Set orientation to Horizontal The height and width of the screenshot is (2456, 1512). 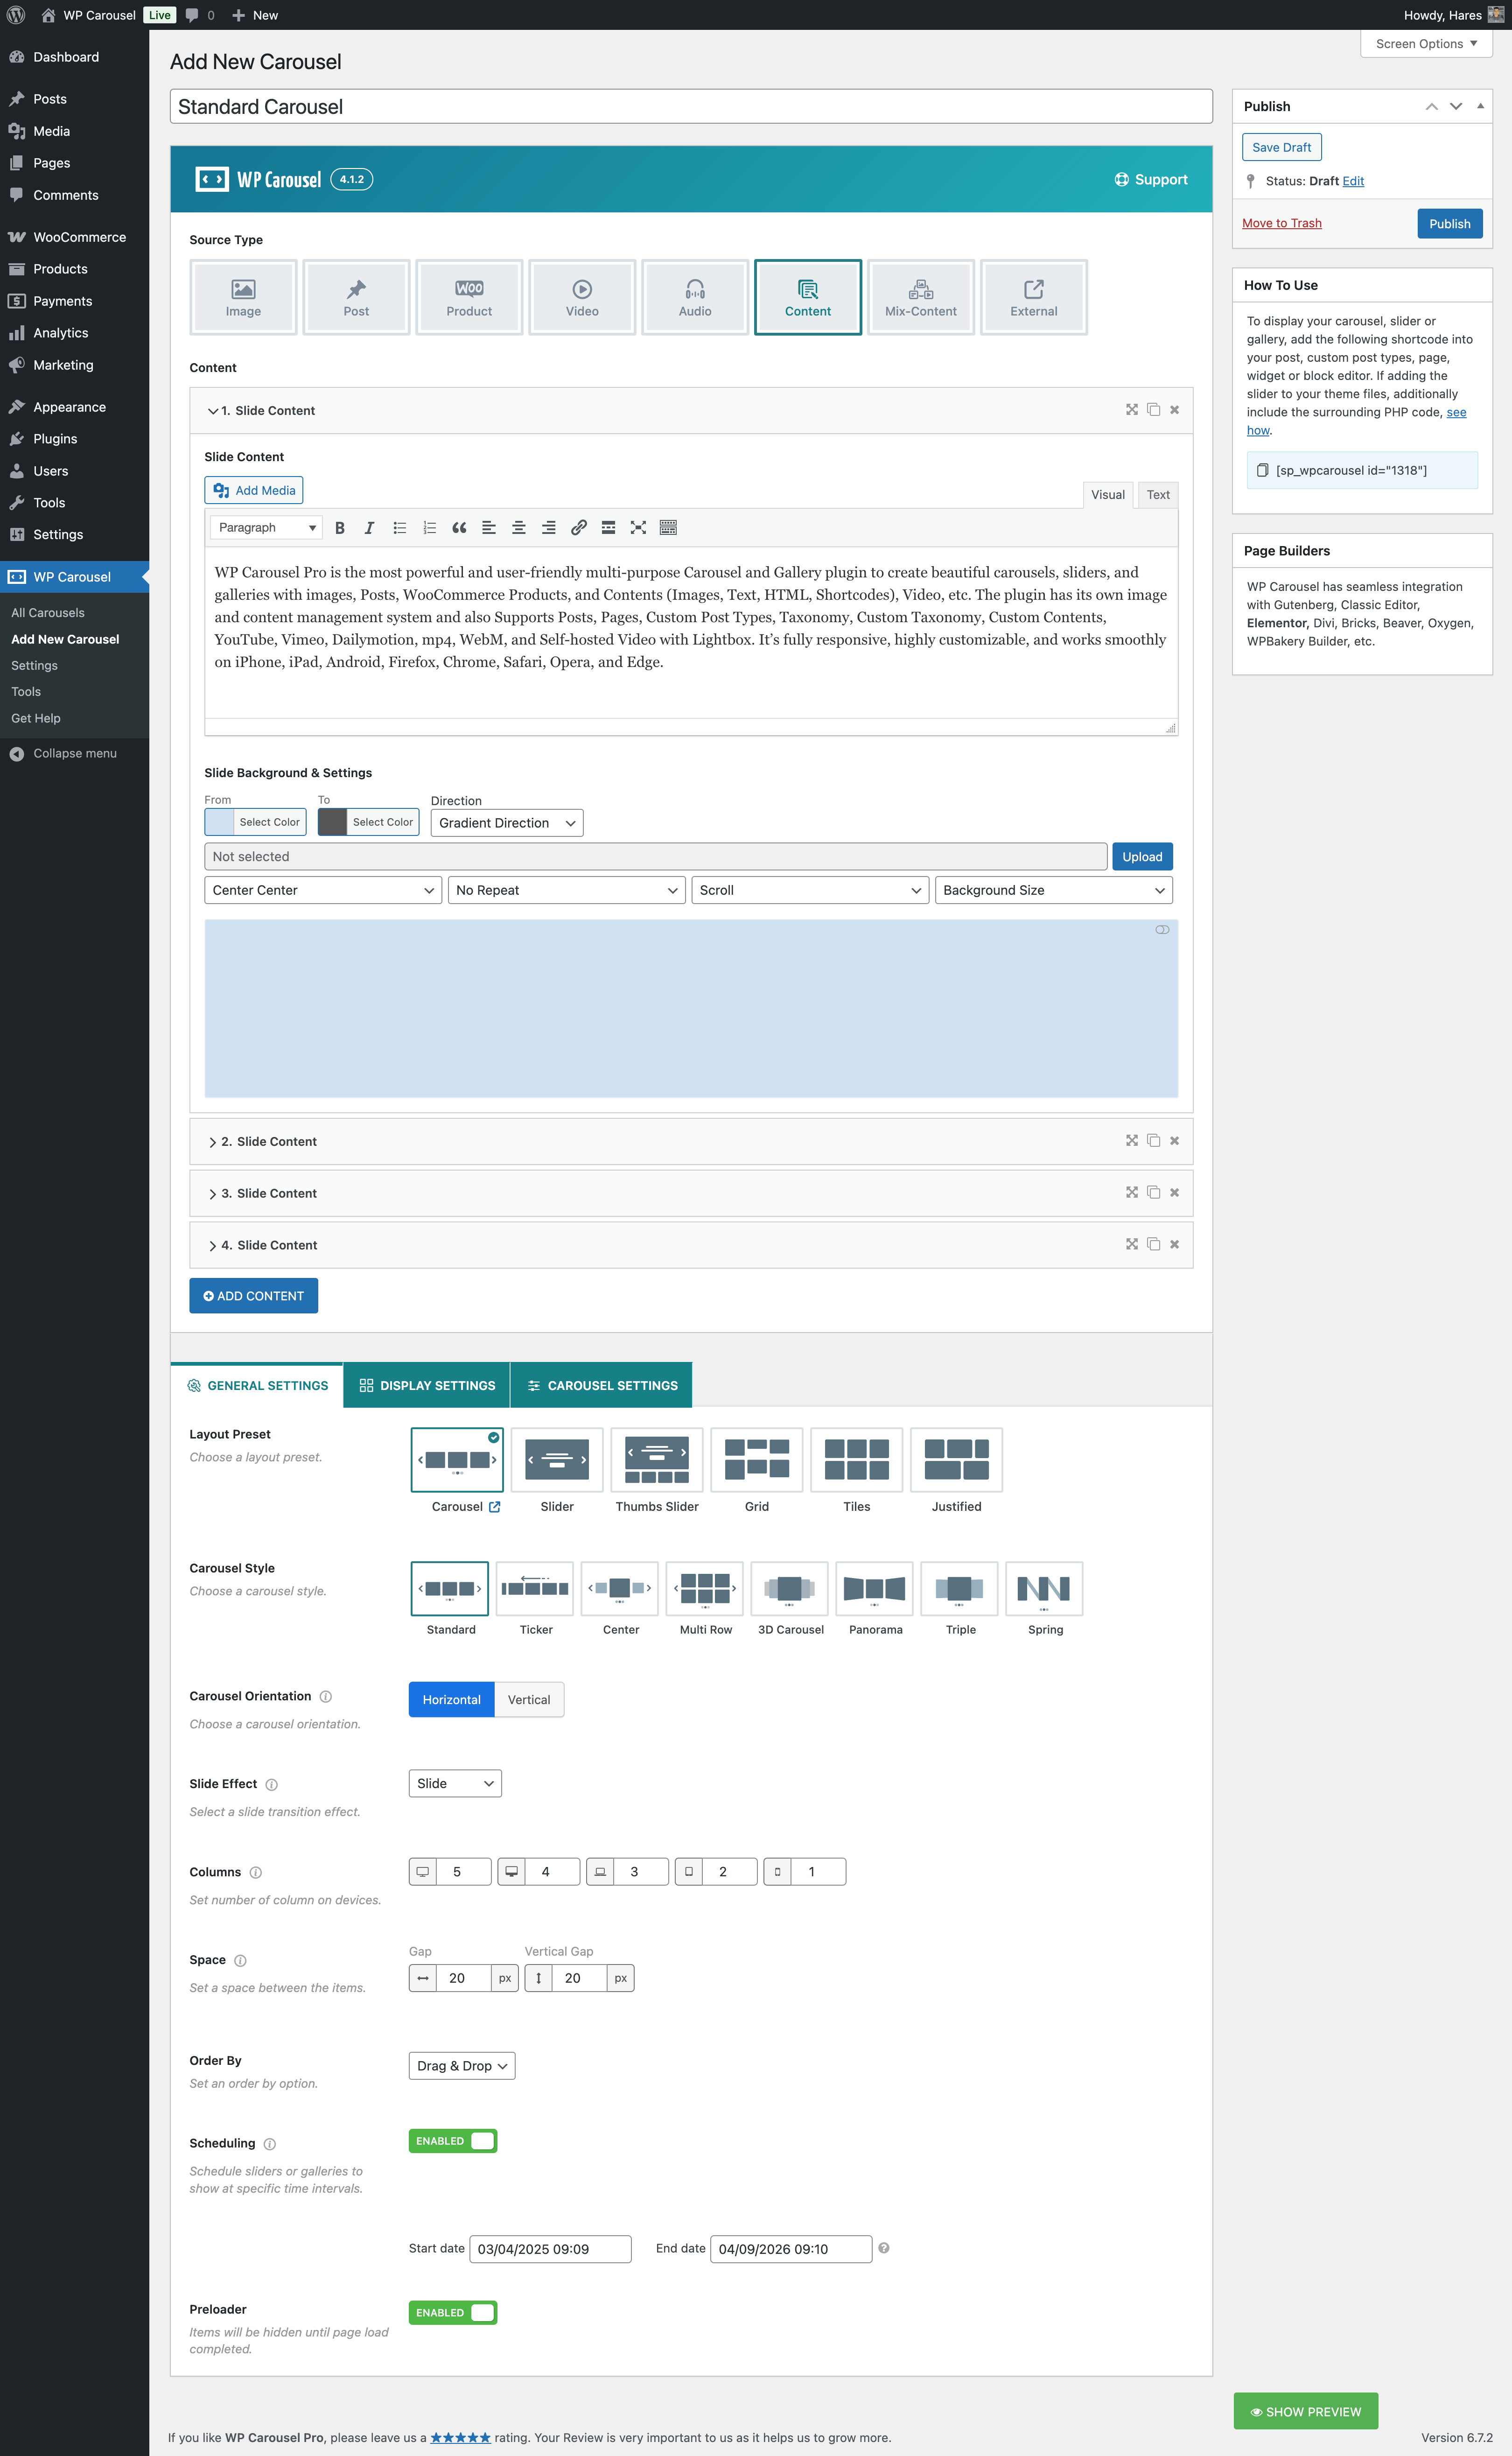tap(451, 1700)
